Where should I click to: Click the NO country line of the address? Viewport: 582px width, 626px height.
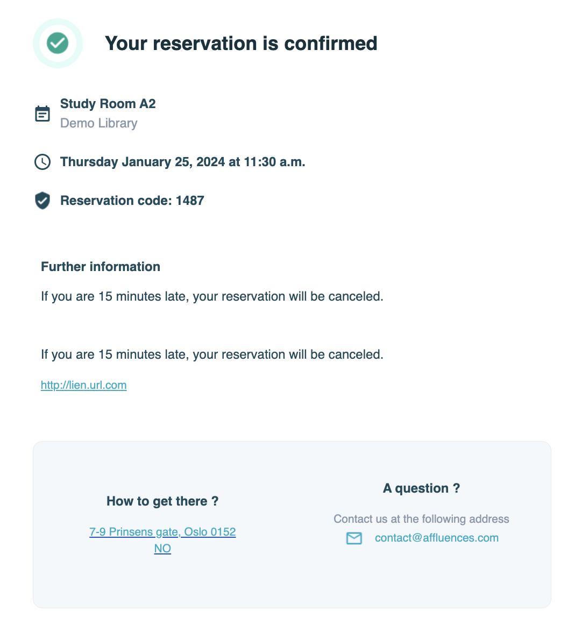click(x=162, y=549)
